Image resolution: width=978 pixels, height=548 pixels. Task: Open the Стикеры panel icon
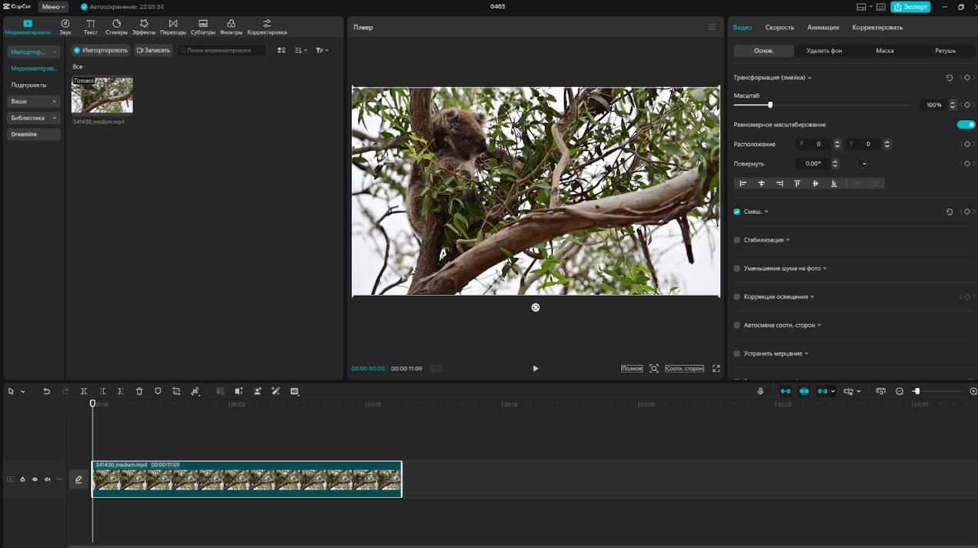point(116,27)
